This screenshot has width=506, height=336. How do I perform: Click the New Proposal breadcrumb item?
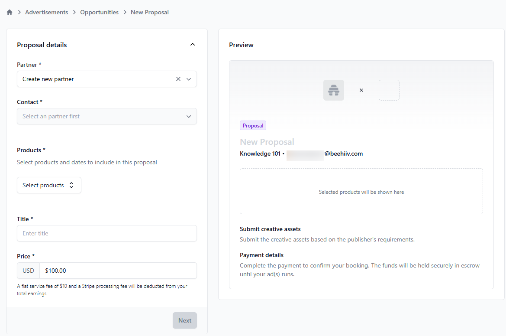(x=150, y=13)
